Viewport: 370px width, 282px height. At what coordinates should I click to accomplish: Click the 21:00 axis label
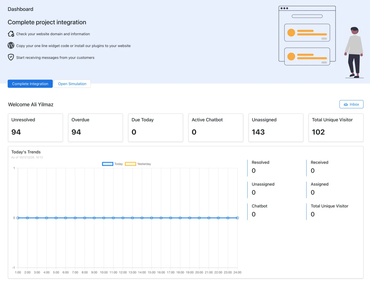tap(209, 272)
